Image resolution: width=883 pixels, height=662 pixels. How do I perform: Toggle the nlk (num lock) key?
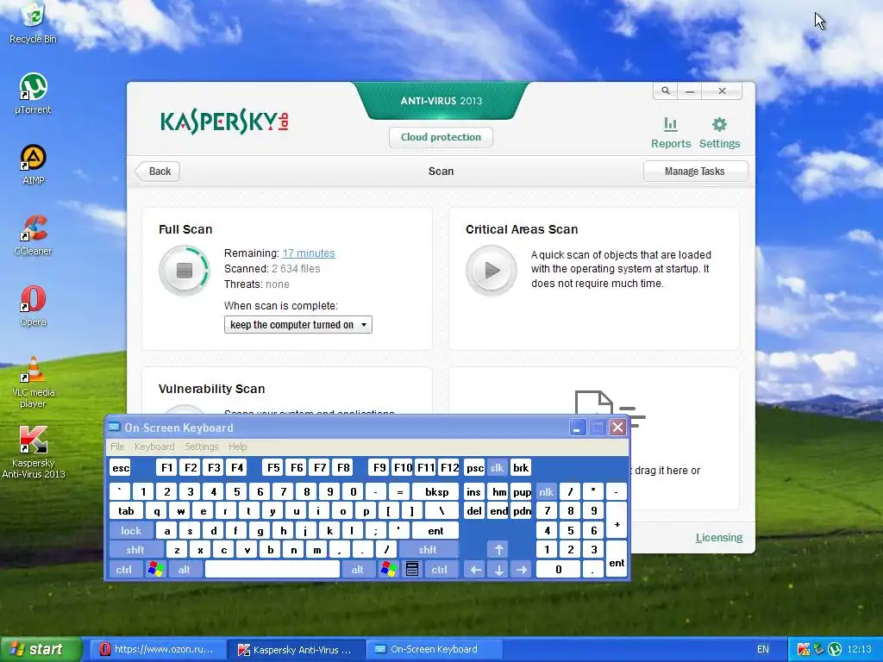point(546,492)
